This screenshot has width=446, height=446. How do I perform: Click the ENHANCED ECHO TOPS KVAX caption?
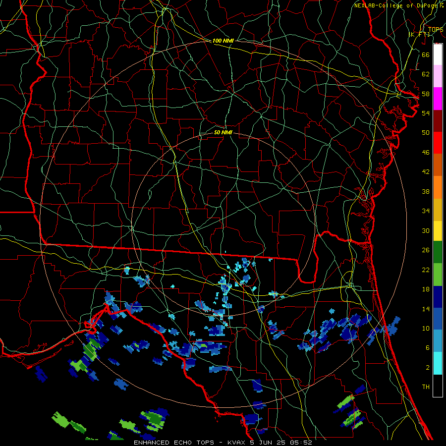coord(223,443)
